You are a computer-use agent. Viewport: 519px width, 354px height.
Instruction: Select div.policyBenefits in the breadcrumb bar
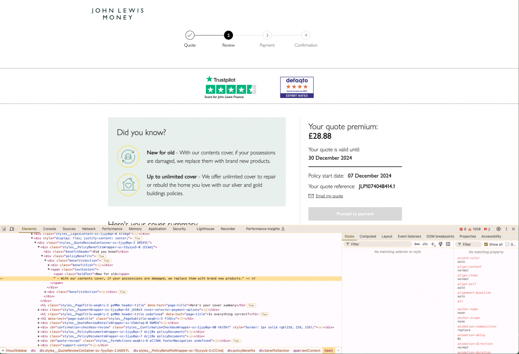[x=241, y=350]
